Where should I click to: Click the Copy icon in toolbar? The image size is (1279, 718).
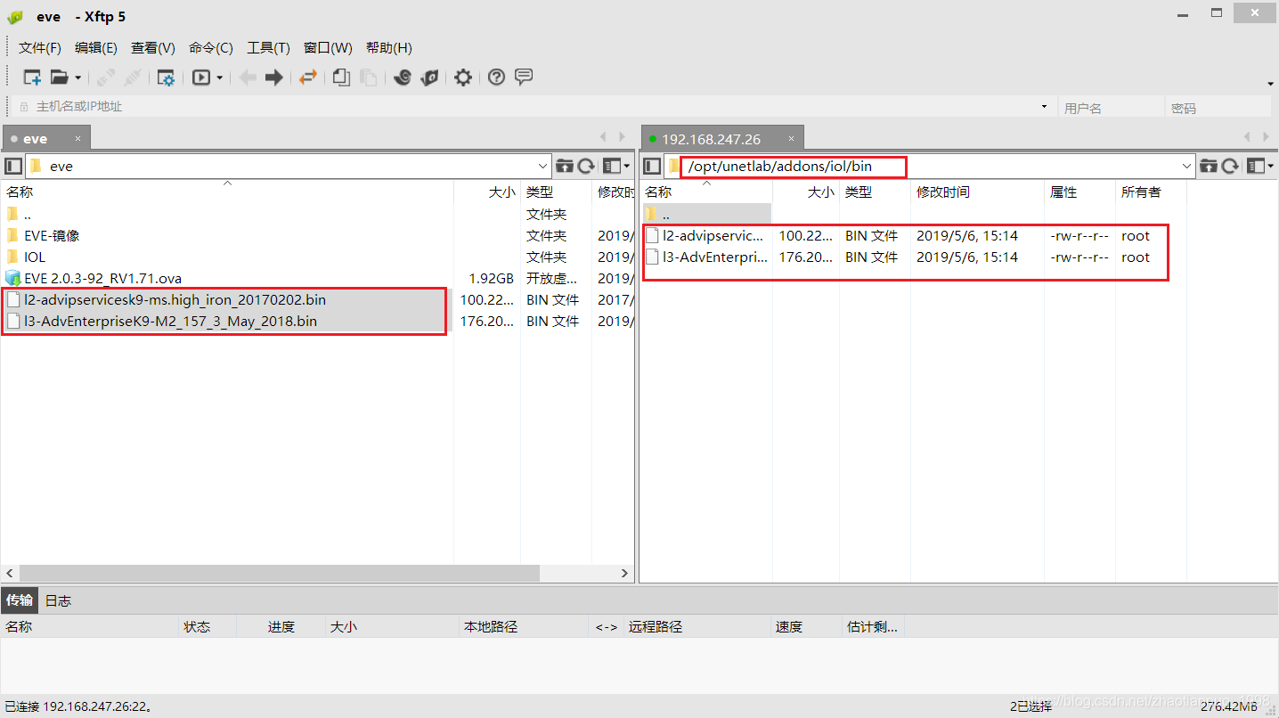[x=341, y=78]
